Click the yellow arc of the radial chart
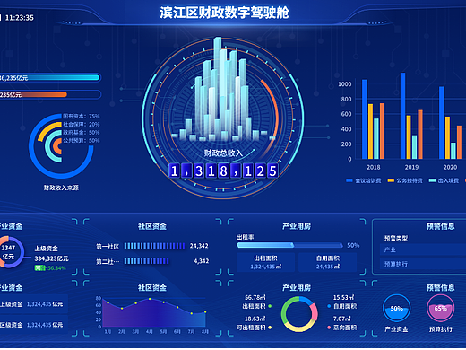Screen dimensions: 466x350 (x=47, y=128)
